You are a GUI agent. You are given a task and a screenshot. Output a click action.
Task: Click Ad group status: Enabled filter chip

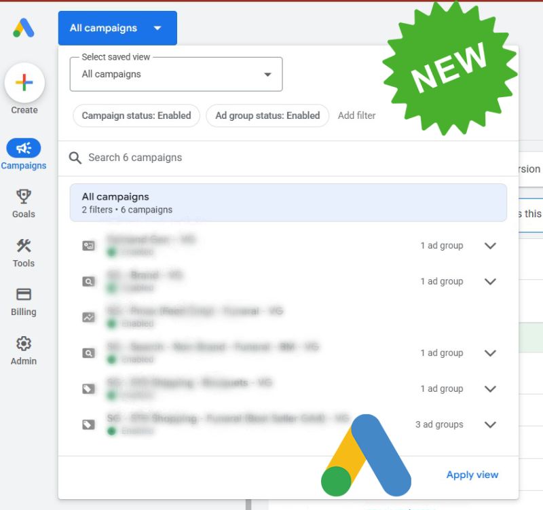pos(267,115)
